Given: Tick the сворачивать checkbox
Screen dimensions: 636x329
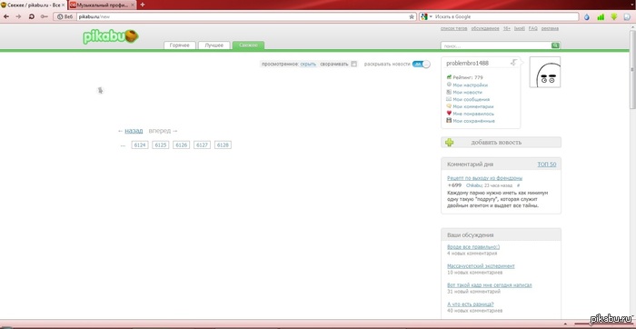Looking at the screenshot, I should [x=353, y=65].
